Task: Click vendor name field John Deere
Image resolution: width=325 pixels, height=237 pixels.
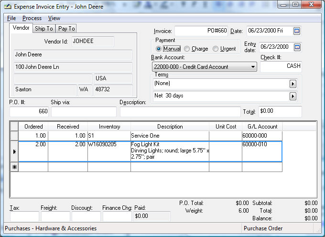Action: (x=73, y=54)
